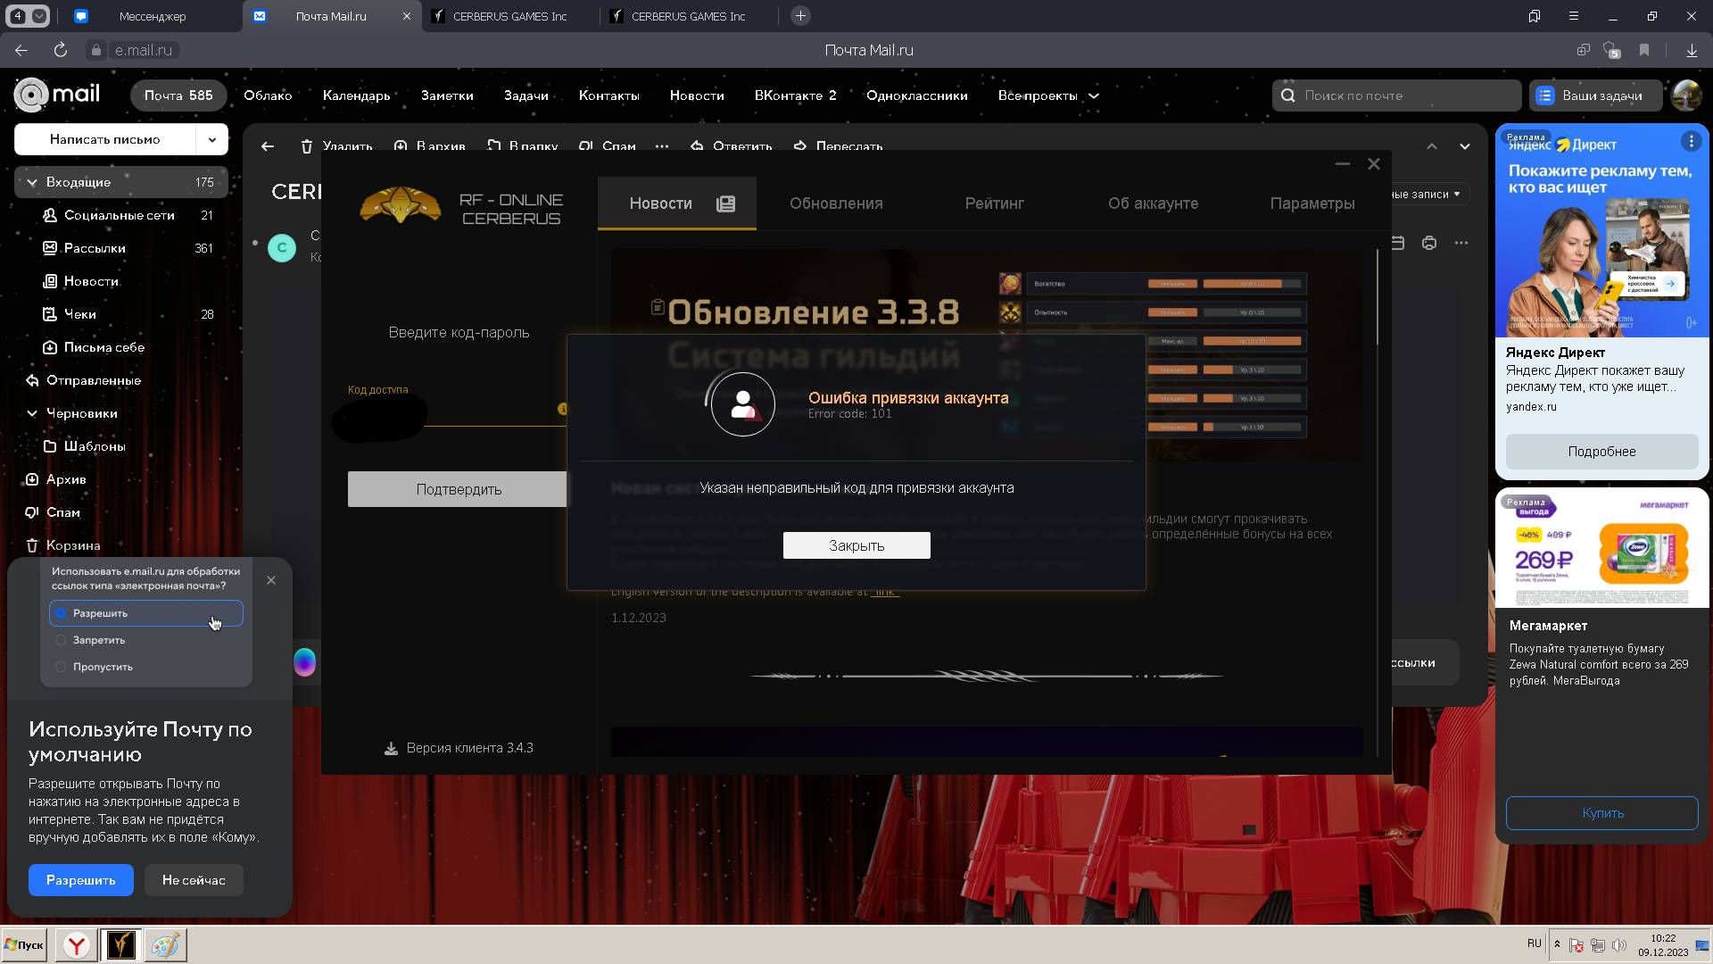
Task: Go to the next message down chevron
Action: point(1465,146)
